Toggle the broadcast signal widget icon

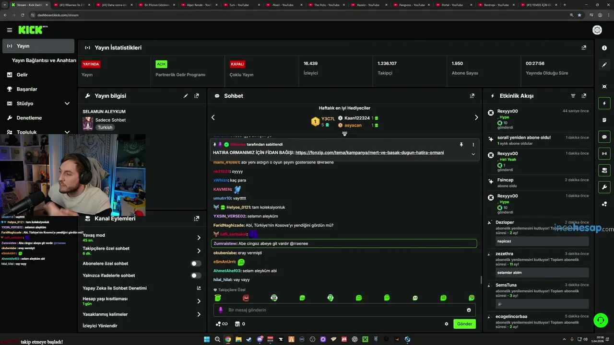point(604,153)
